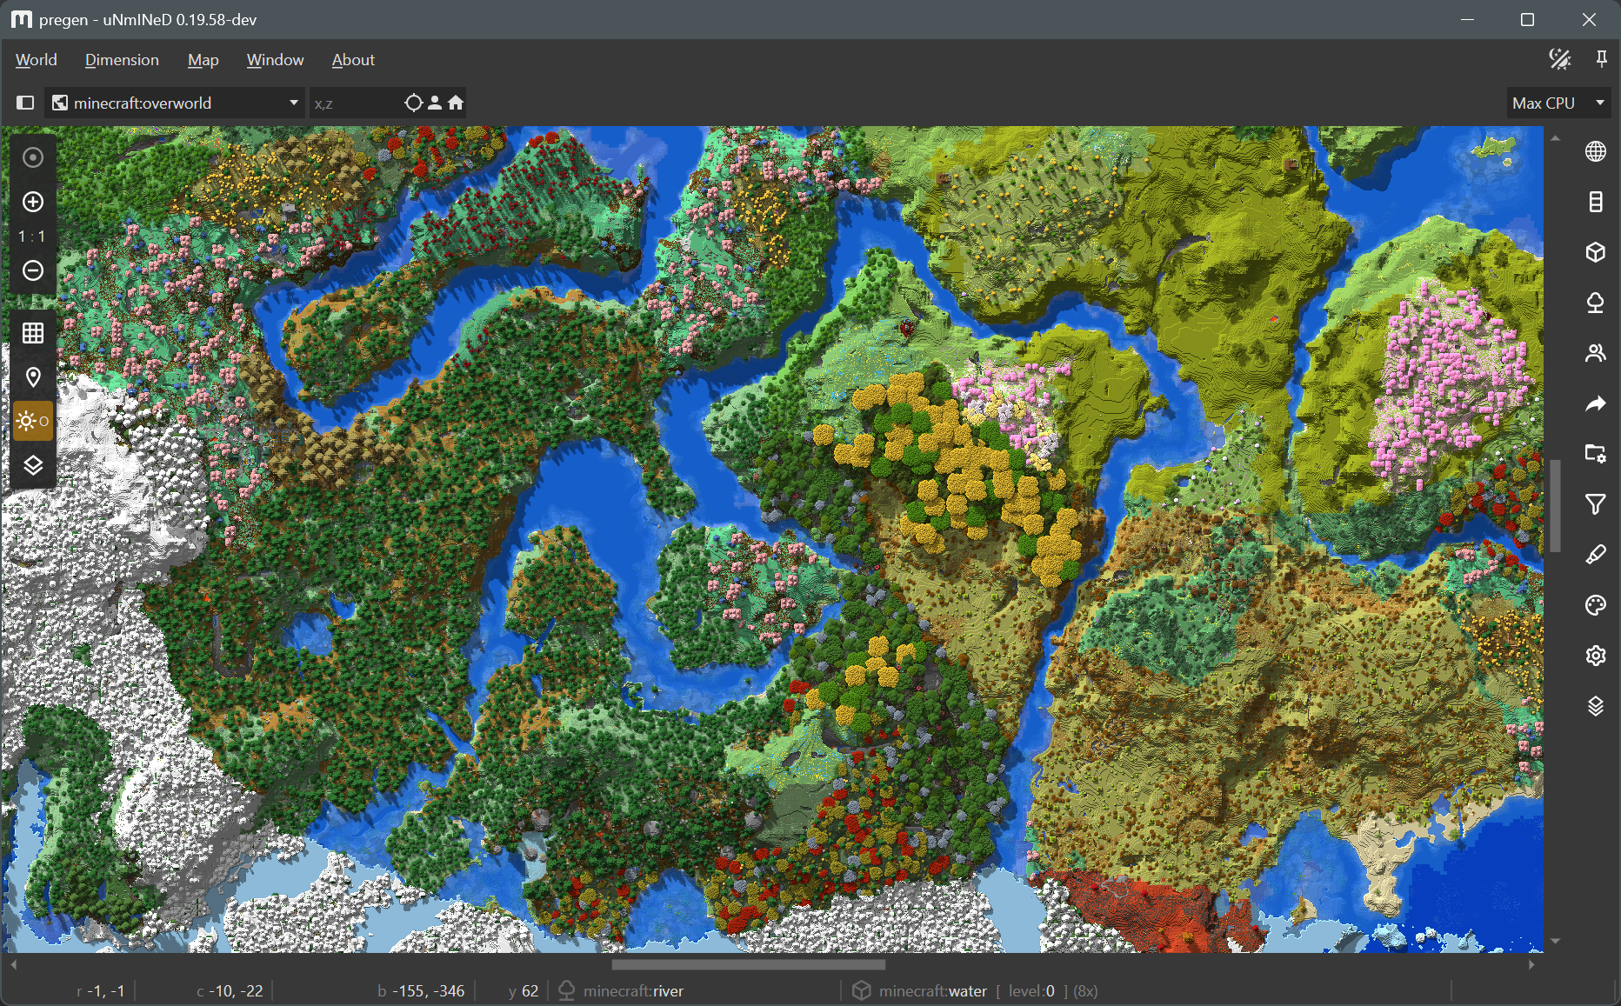Open the World menu
Viewport: 1621px width, 1006px height.
click(x=36, y=60)
